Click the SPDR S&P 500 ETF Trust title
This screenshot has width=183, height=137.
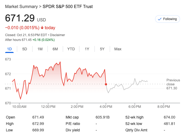[x=68, y=6]
